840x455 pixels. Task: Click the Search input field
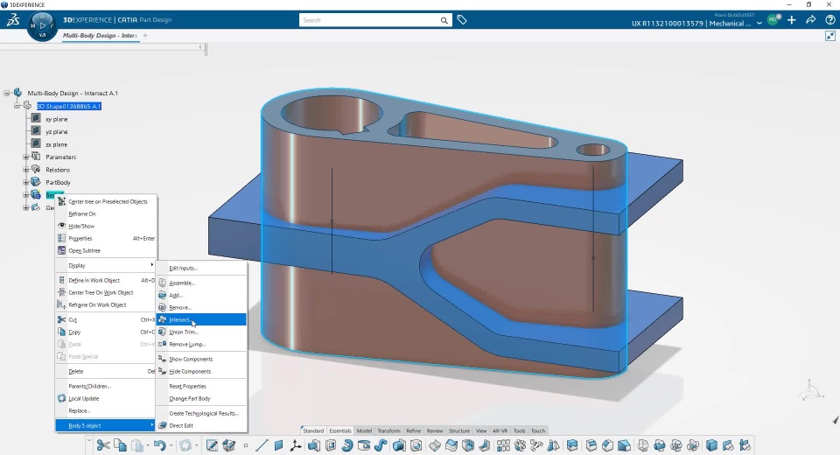pyautogui.click(x=369, y=20)
